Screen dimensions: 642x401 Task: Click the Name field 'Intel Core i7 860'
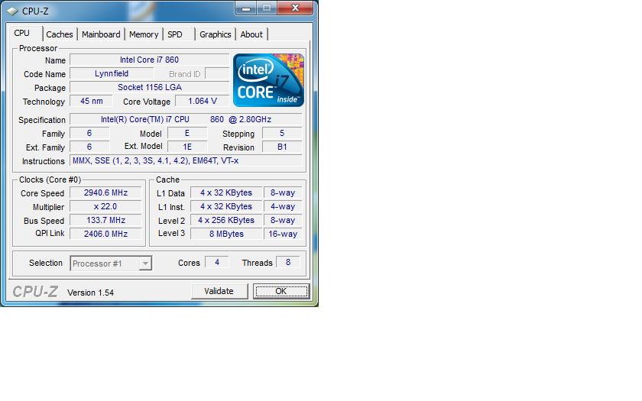[150, 60]
